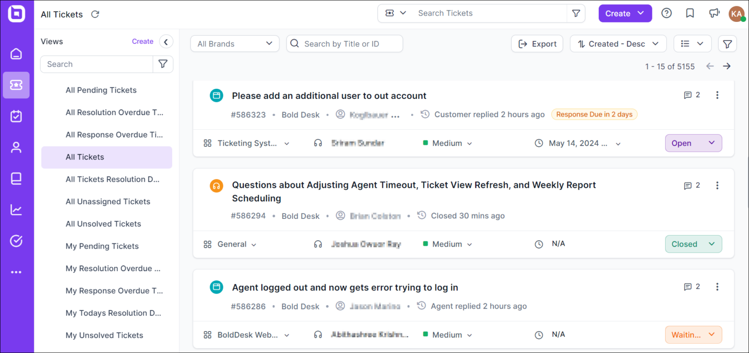Click the BoldDesk logo icon

[17, 14]
